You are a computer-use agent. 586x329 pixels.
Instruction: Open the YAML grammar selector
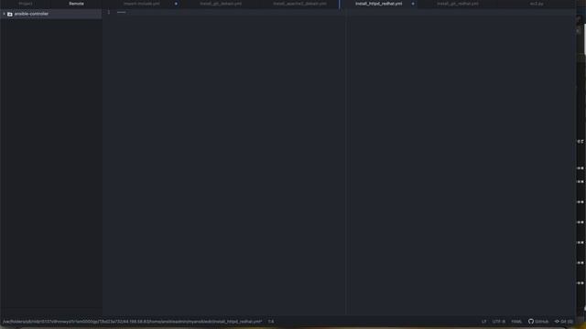click(x=516, y=321)
